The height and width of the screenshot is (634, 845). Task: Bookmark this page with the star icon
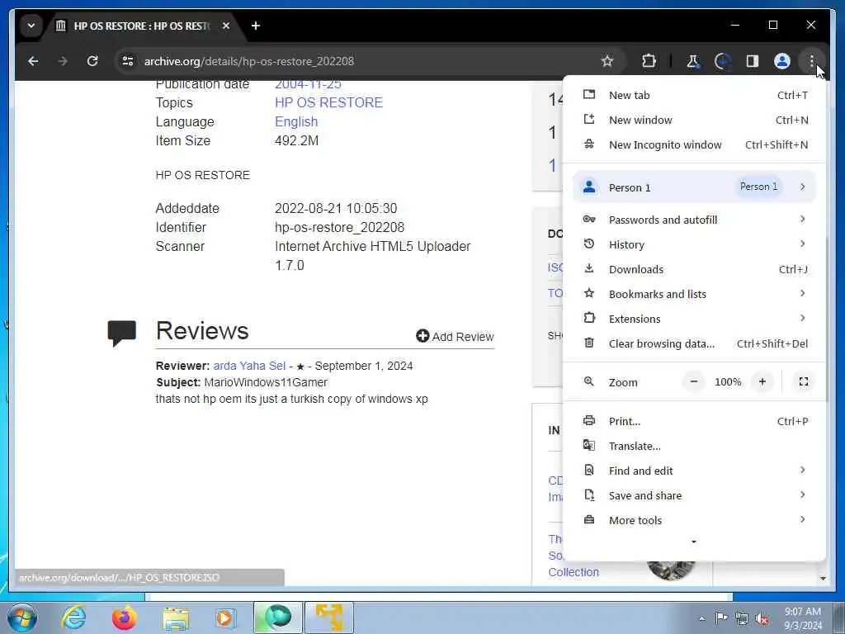coord(607,61)
